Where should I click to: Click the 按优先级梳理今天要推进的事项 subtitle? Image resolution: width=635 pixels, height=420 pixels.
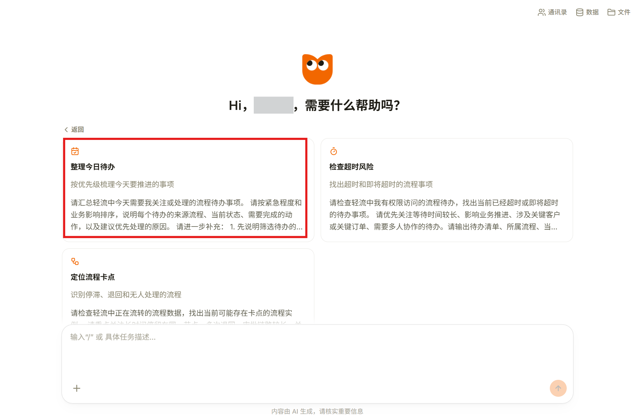coord(122,184)
